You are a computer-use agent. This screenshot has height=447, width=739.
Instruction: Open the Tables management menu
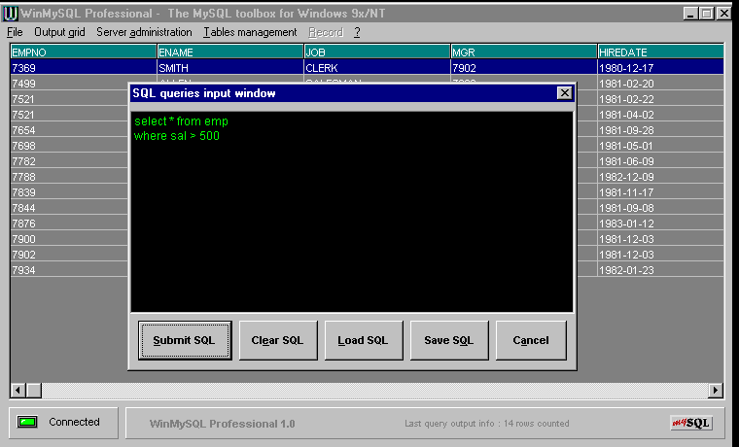[250, 32]
